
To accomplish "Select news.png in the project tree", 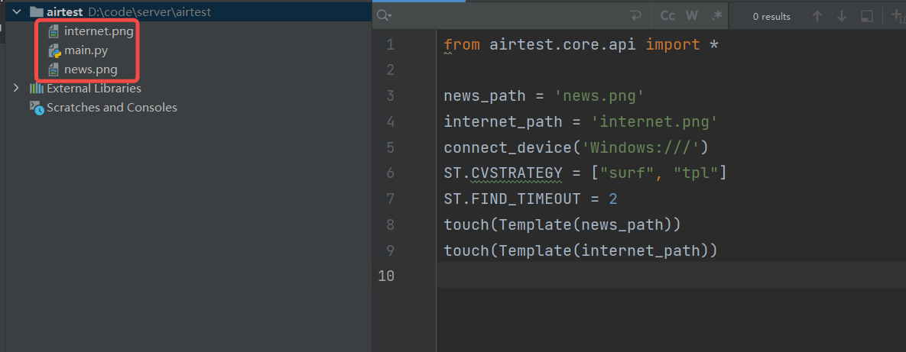I will (x=91, y=69).
